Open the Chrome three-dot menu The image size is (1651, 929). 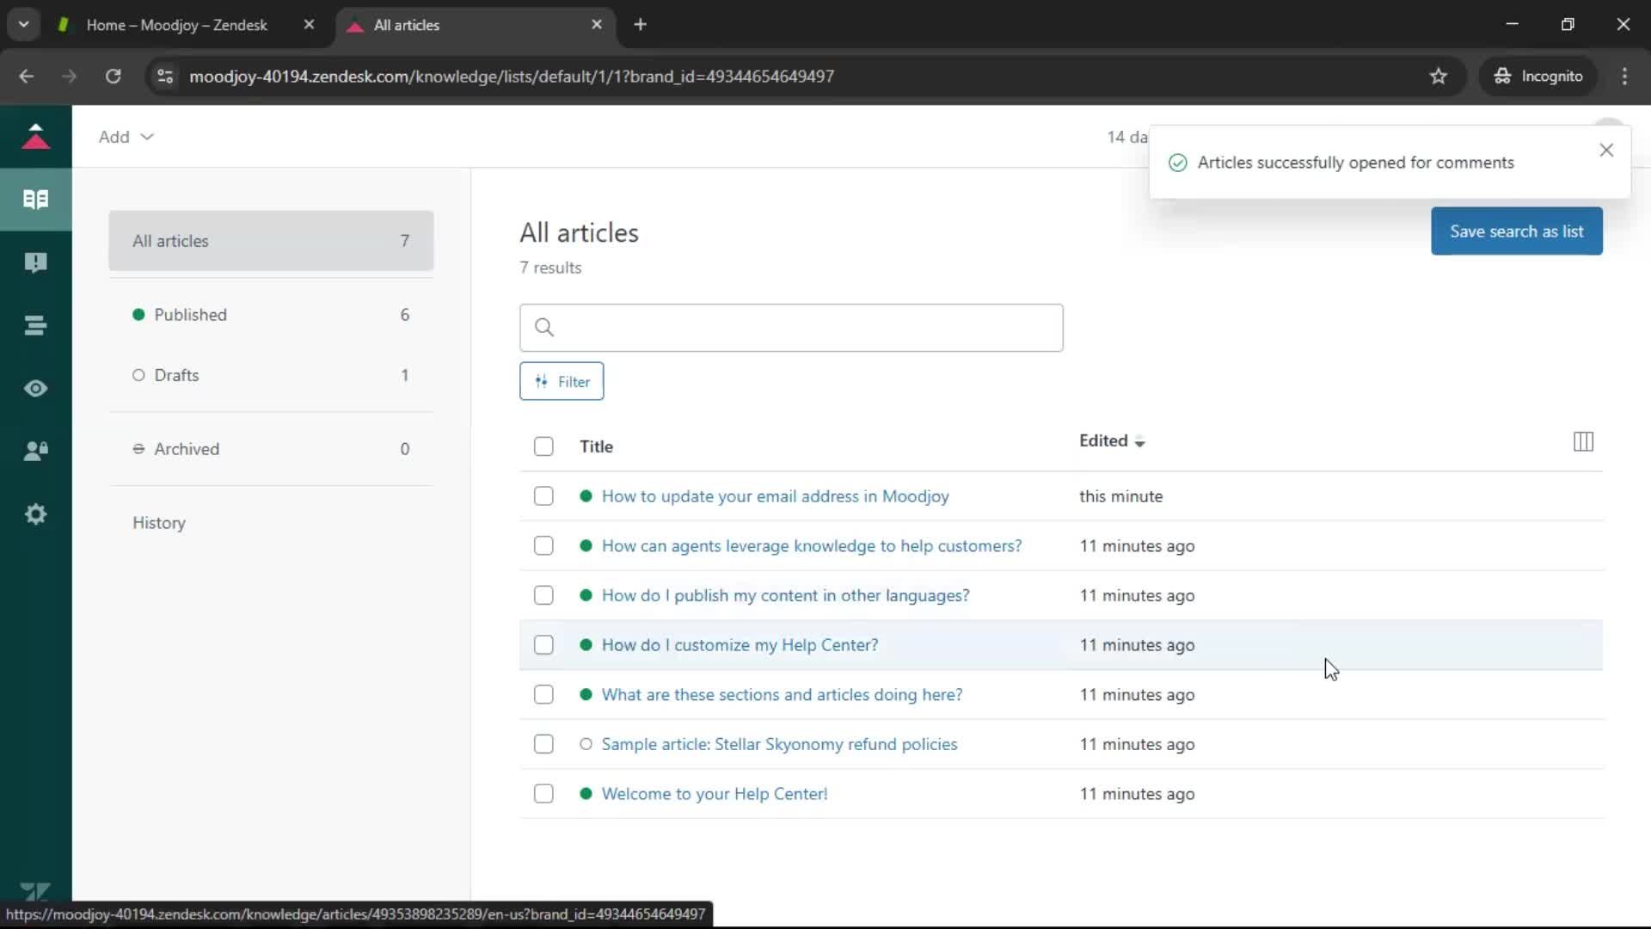(1624, 77)
